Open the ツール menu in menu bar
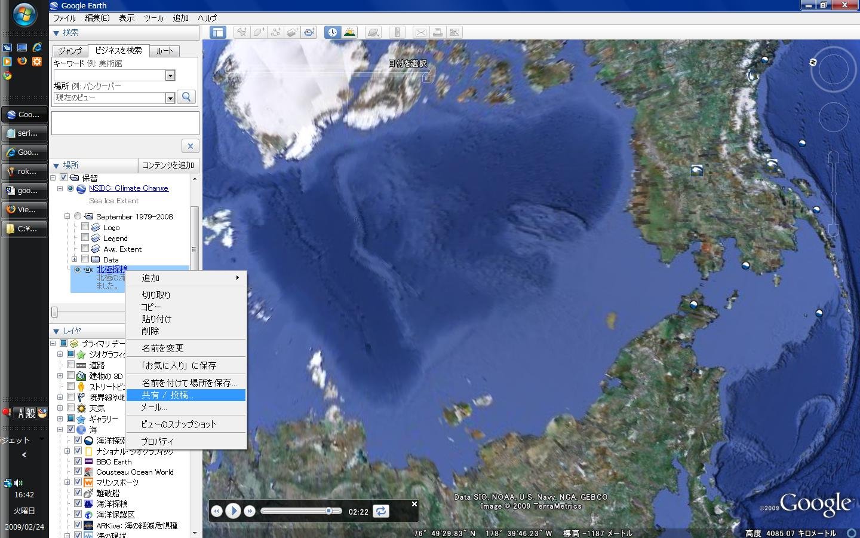 (x=153, y=18)
